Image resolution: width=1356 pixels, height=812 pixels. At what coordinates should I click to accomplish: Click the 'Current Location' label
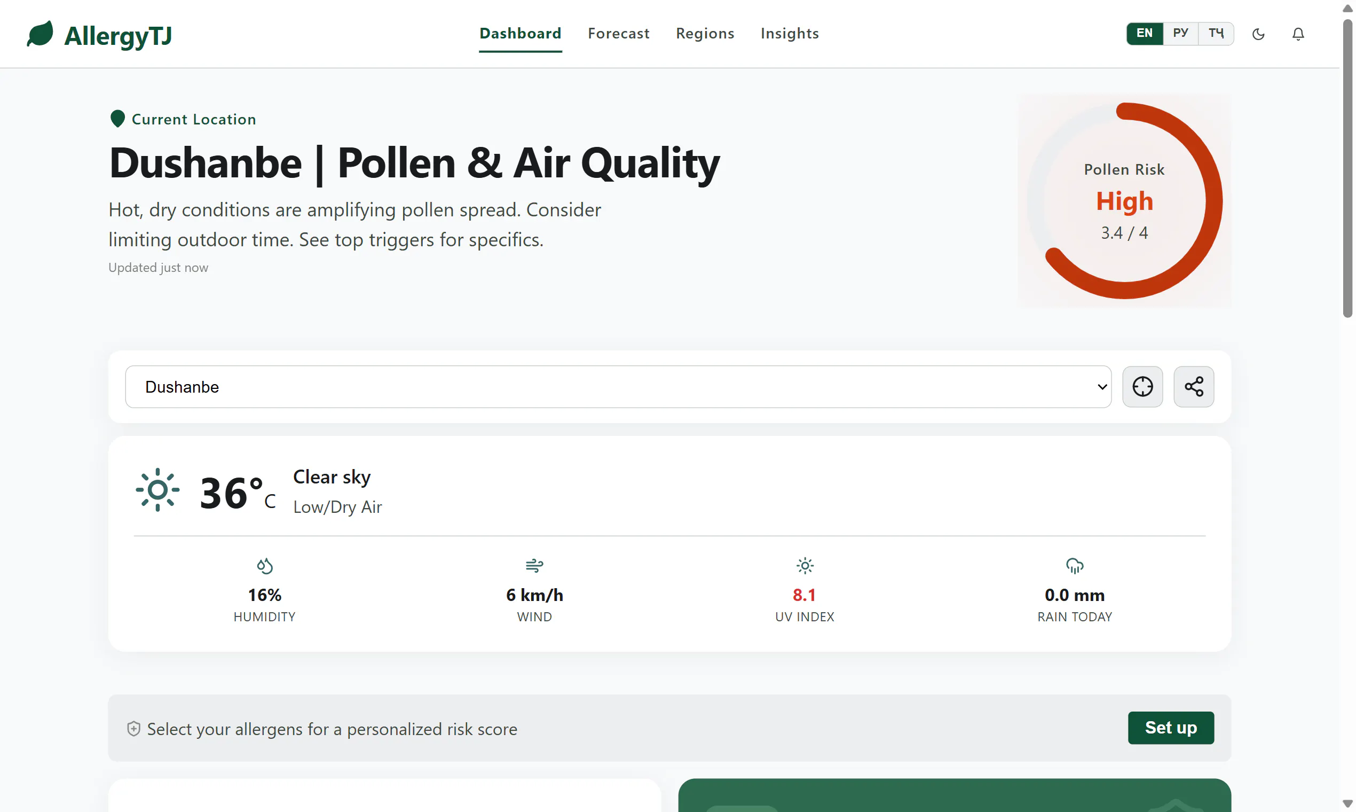[x=194, y=119]
